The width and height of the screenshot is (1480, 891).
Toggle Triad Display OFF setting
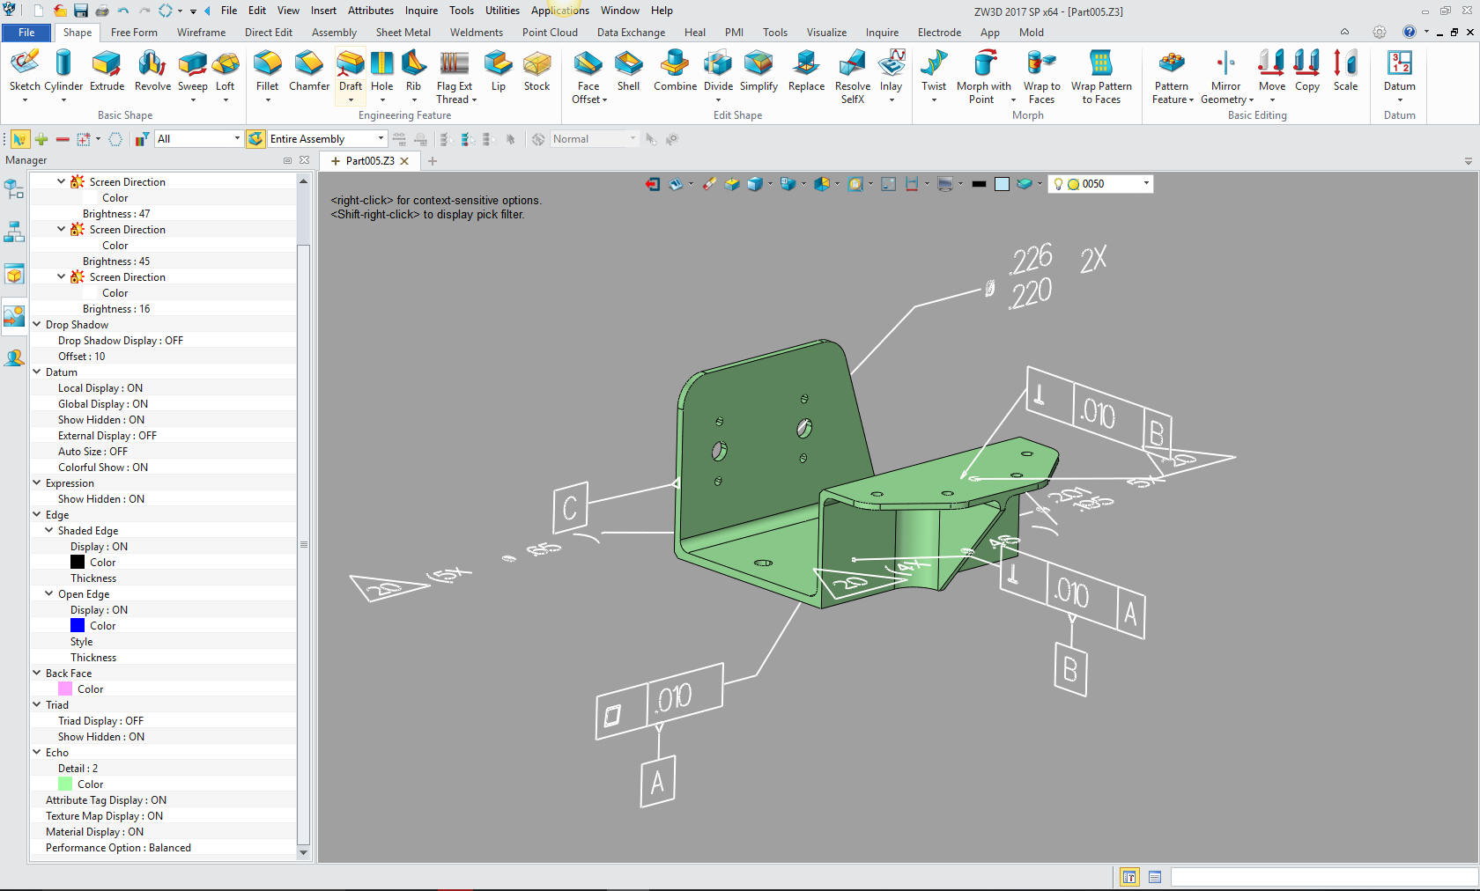coord(100,721)
